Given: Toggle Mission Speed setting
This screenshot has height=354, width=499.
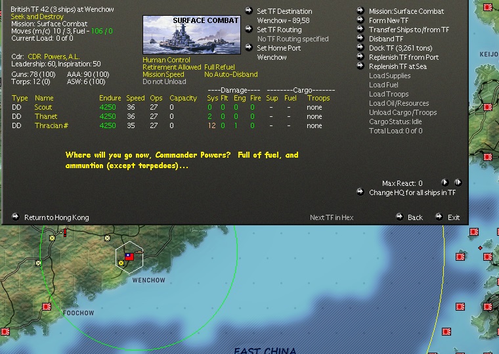Looking at the screenshot, I should [163, 74].
